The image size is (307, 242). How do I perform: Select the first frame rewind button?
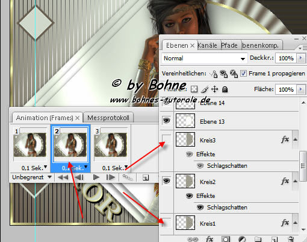click(63, 177)
